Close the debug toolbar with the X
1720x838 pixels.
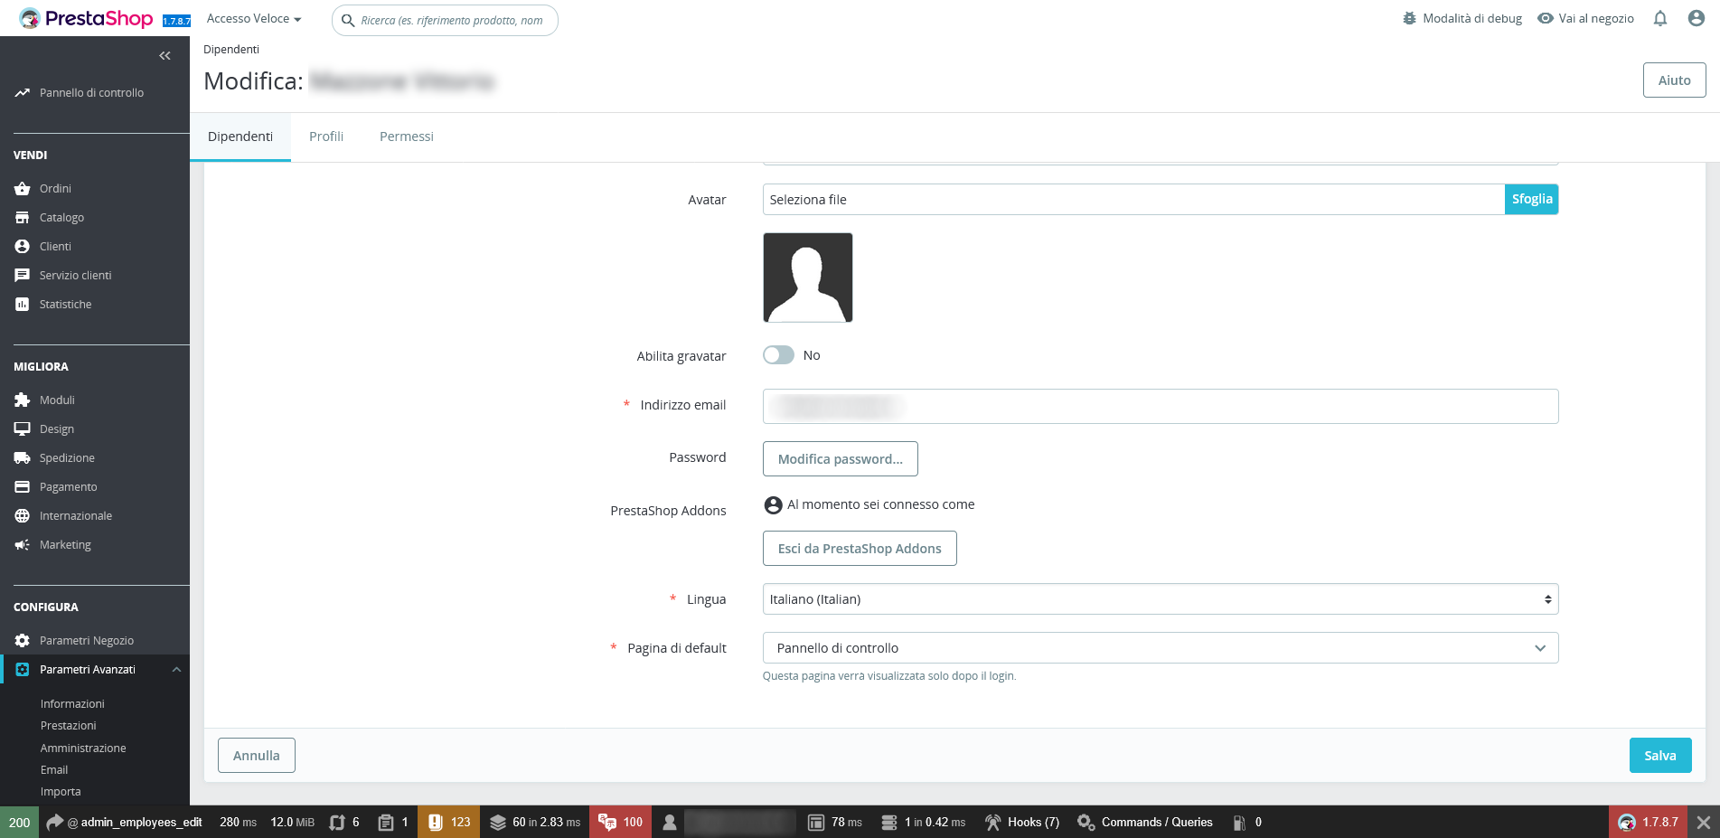pos(1704,822)
